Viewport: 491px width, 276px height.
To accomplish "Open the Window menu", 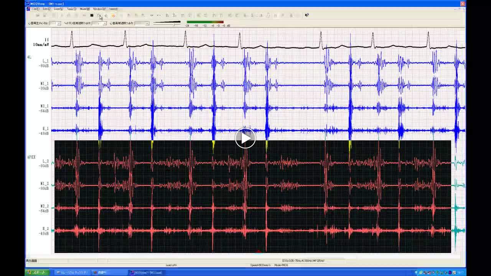I will tap(99, 9).
